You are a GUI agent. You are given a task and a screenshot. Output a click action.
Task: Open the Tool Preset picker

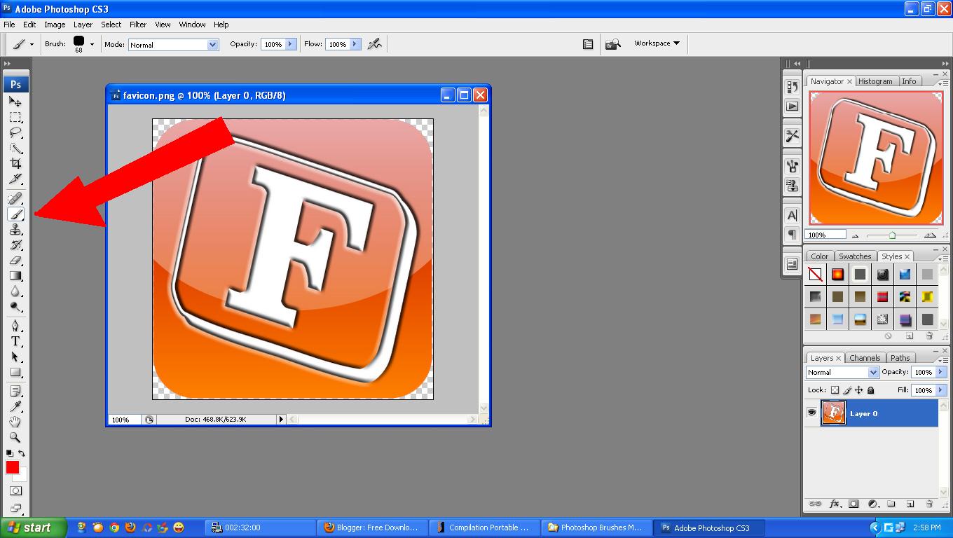click(22, 44)
